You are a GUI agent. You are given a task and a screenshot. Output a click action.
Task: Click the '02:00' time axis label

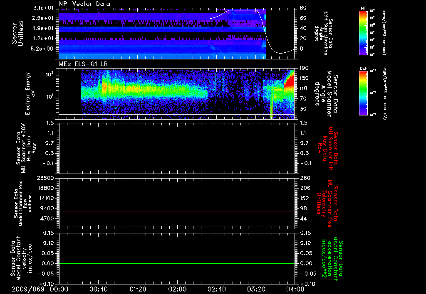pyautogui.click(x=177, y=289)
